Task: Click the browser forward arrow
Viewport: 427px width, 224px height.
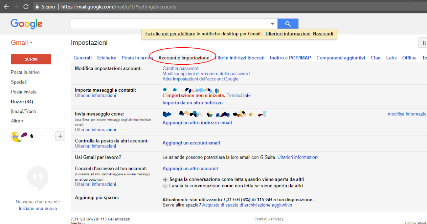Action: 16,7
